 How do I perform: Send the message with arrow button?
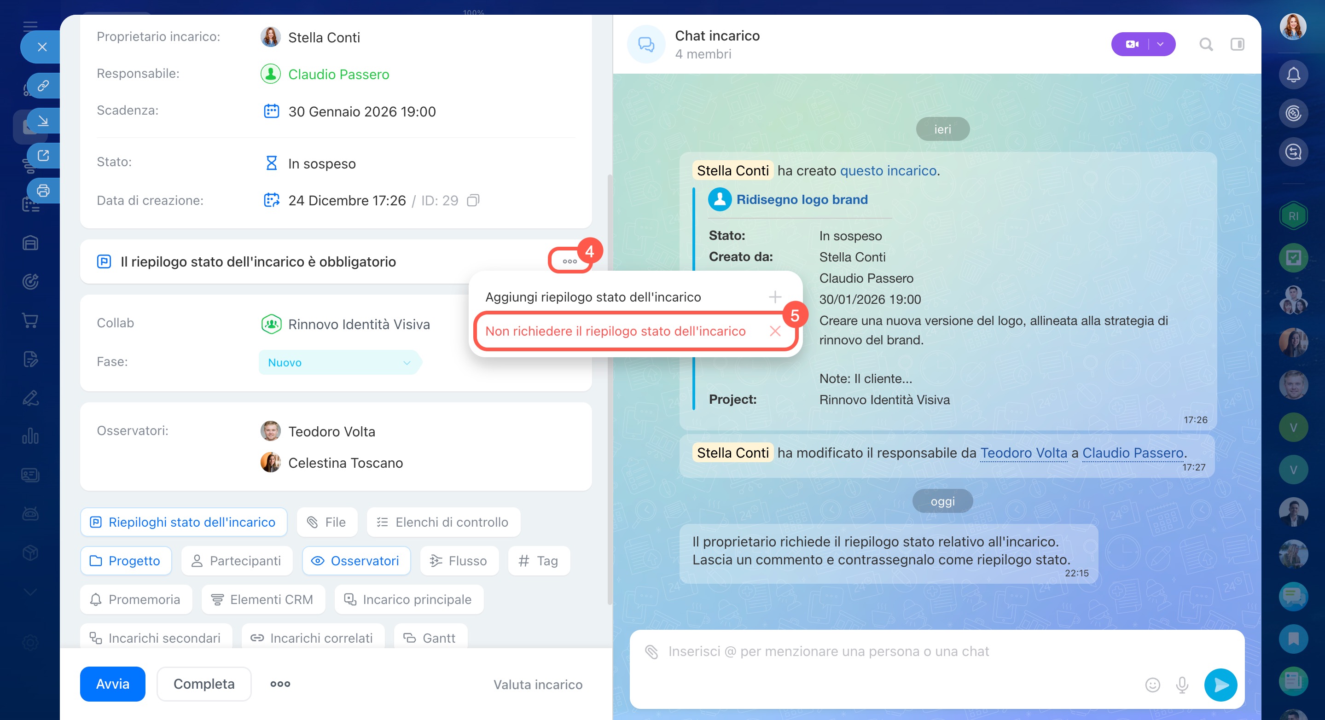(1220, 685)
